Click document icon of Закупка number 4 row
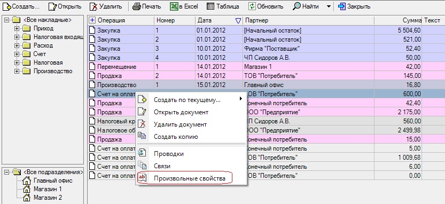 [92, 58]
